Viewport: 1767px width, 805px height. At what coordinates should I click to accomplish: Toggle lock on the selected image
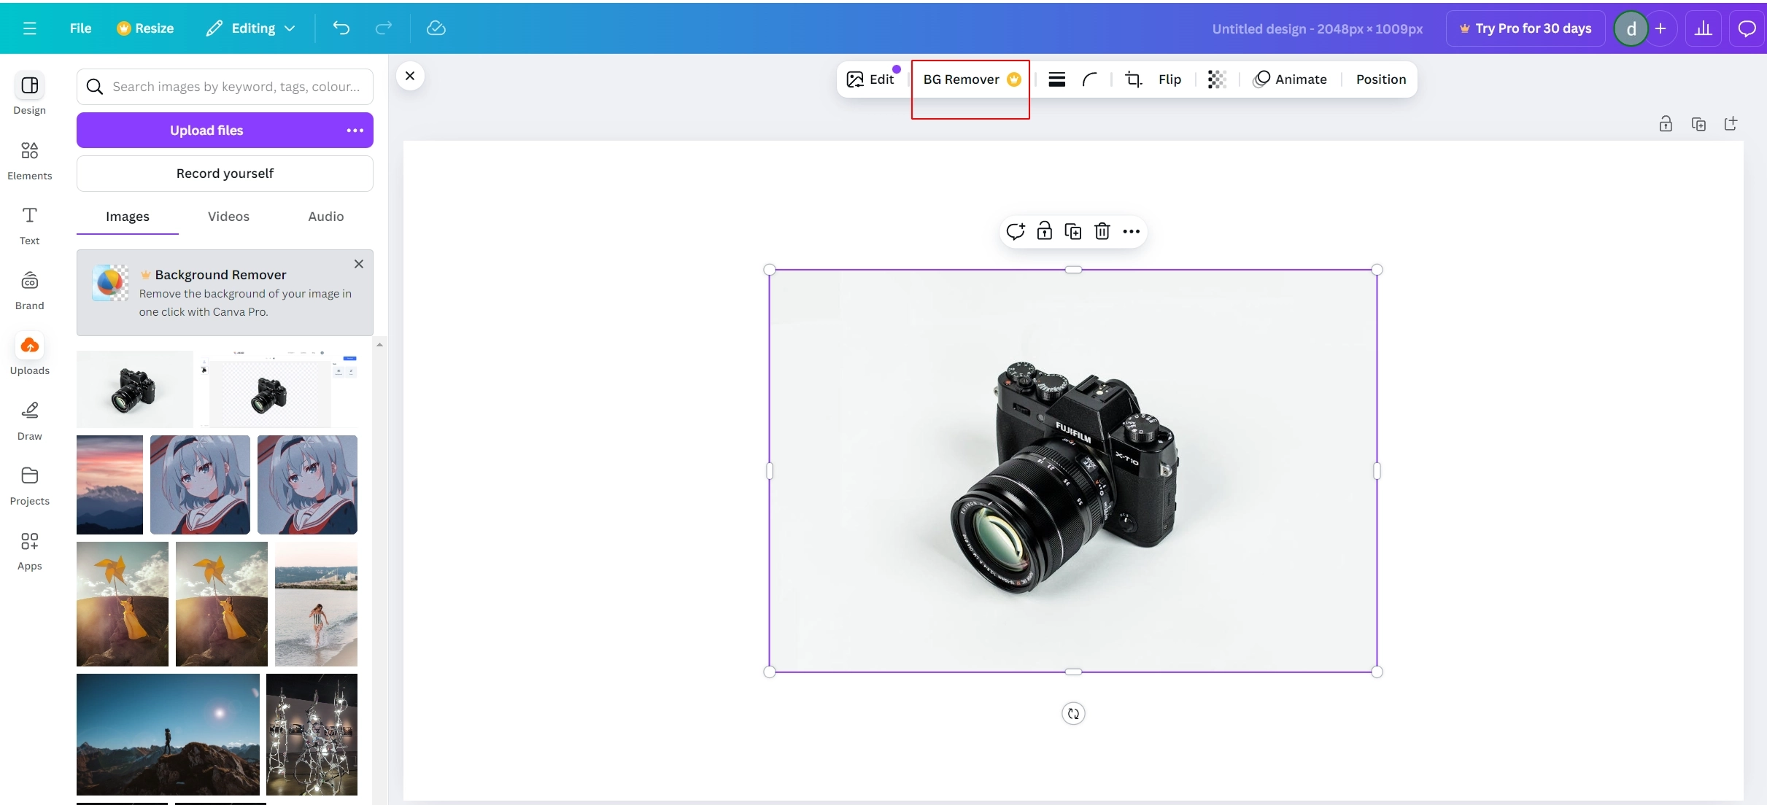click(1044, 232)
